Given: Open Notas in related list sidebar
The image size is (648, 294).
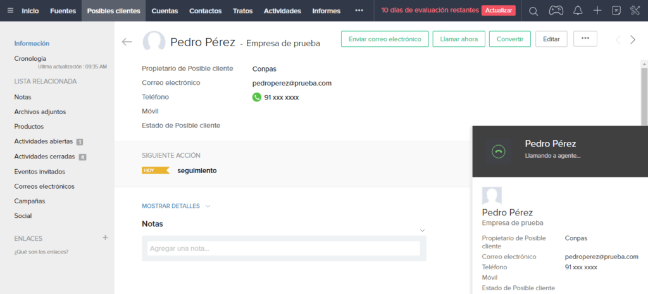Looking at the screenshot, I should (x=23, y=97).
